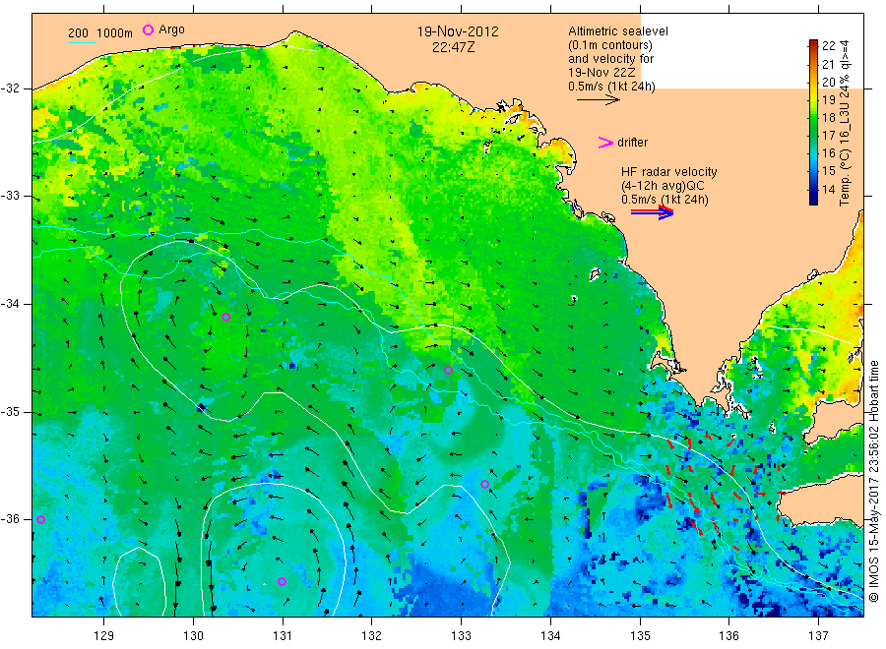Click the '136' longitude axis label

tap(728, 636)
